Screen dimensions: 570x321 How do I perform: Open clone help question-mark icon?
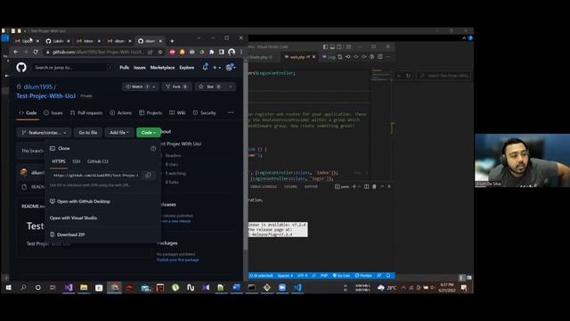(x=153, y=149)
